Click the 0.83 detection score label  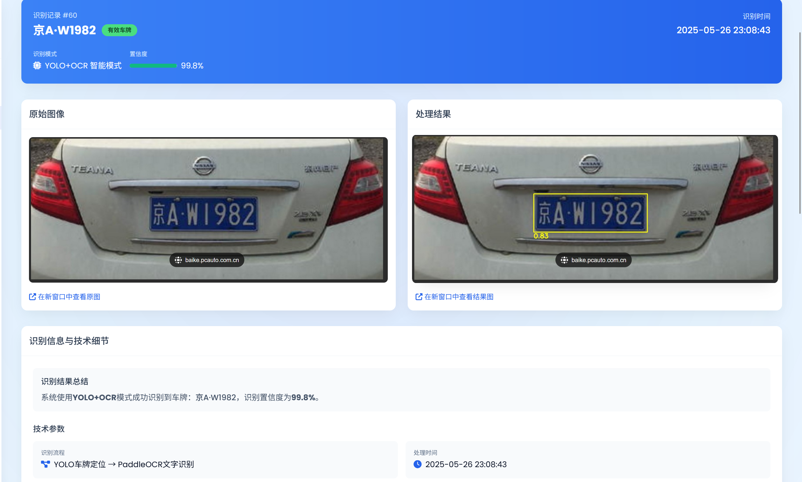coord(541,236)
